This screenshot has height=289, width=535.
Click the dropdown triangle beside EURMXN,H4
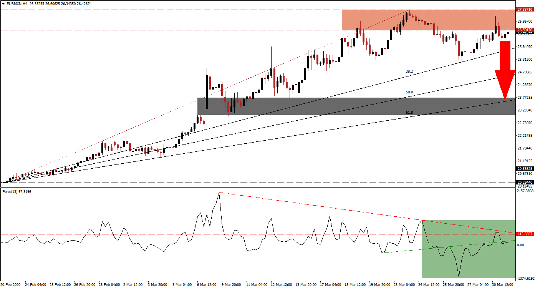(3, 4)
